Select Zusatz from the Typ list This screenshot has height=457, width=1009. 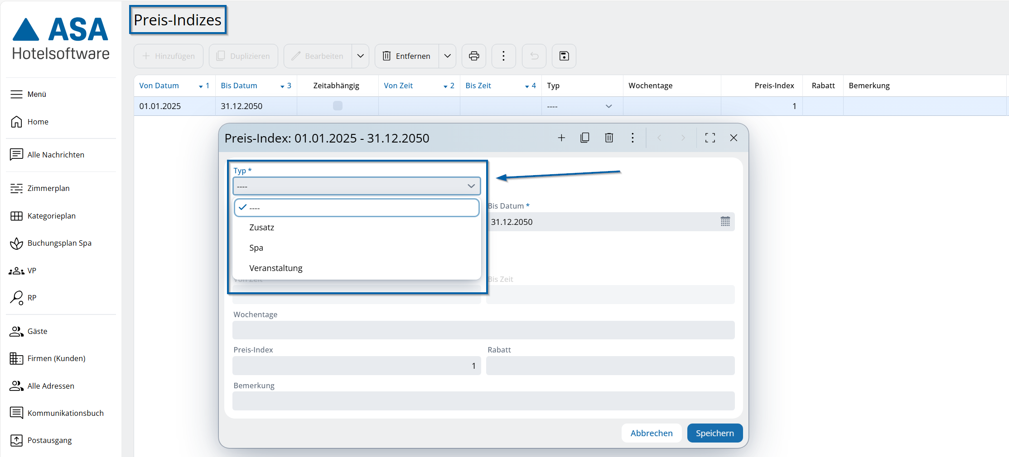click(262, 228)
